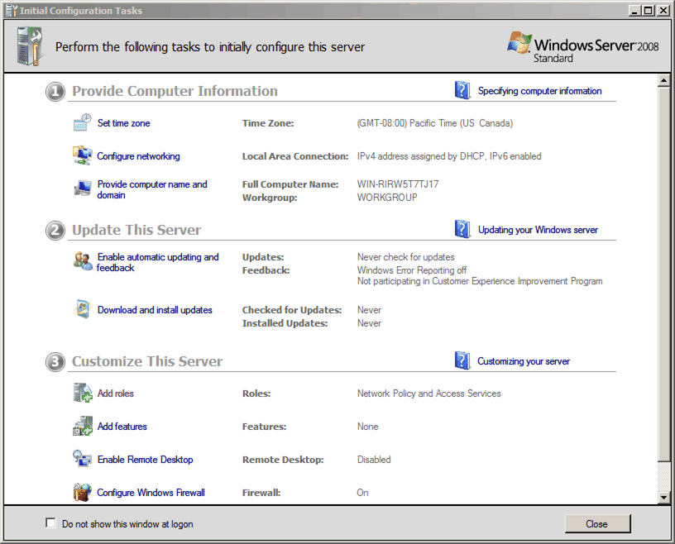Viewport: 675px width, 544px height.
Task: Click the Download and install updates icon
Action: (83, 309)
